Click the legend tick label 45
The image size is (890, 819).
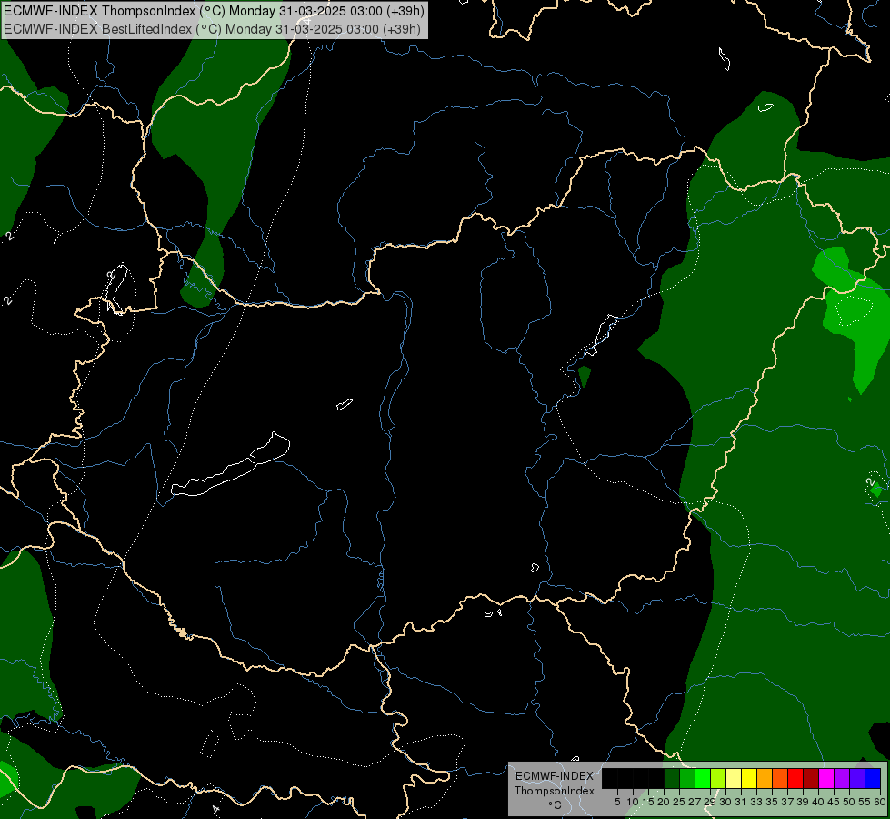pyautogui.click(x=834, y=802)
